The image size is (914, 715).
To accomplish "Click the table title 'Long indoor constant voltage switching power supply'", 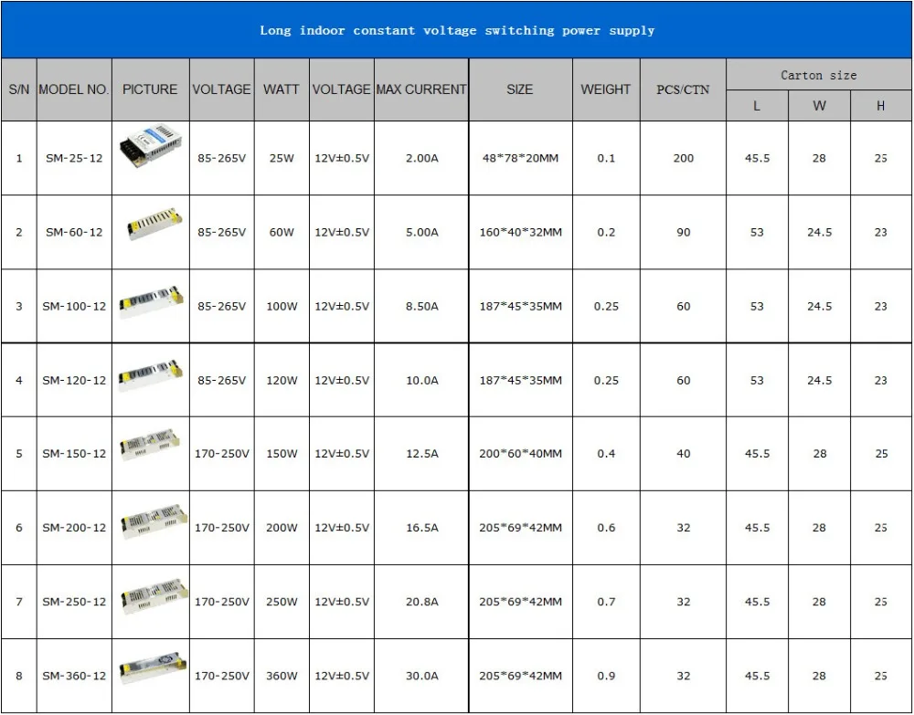I will pos(457,30).
